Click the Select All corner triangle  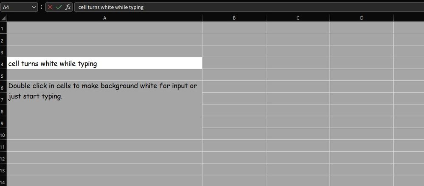3,18
